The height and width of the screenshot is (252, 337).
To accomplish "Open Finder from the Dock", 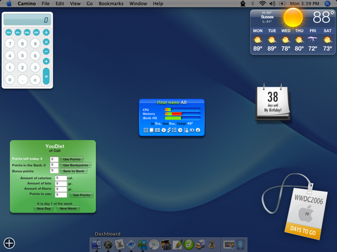I will [x=97, y=245].
